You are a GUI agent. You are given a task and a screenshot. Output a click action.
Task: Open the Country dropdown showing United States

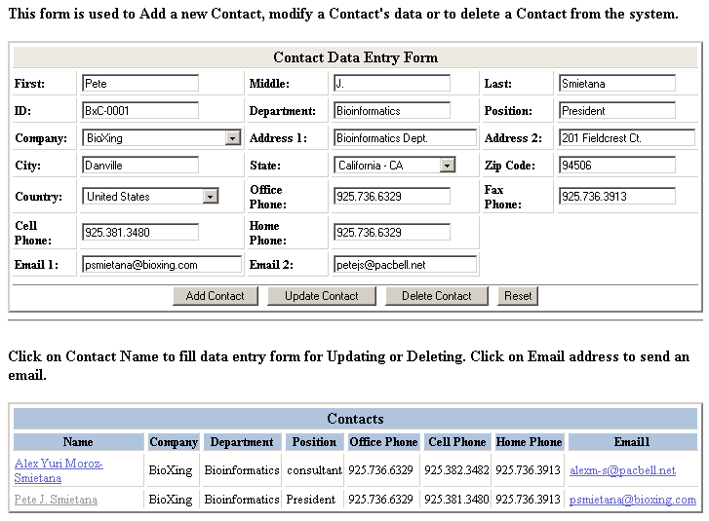coord(150,197)
